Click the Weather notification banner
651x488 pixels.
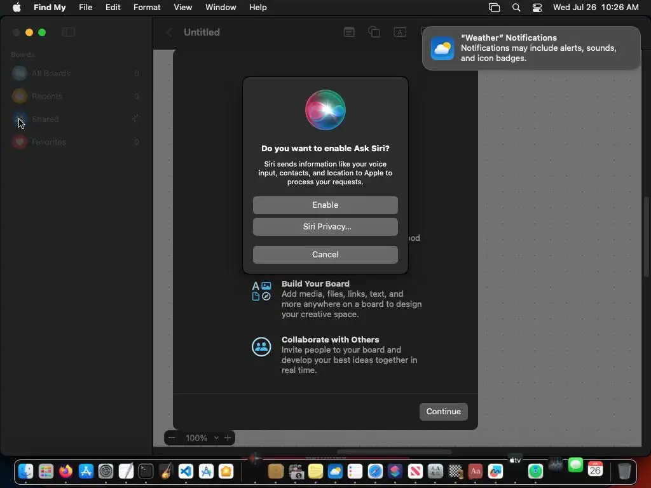(531, 48)
